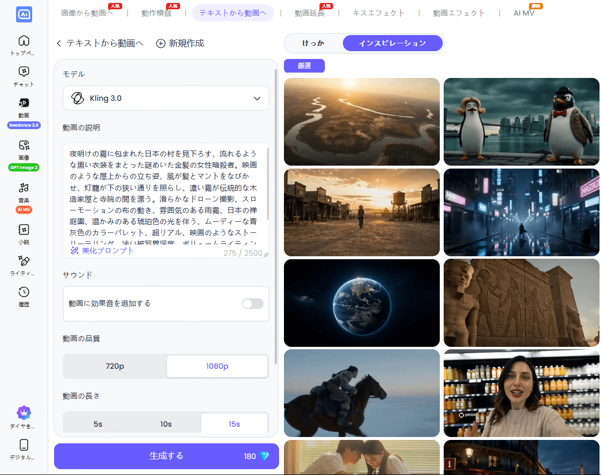Click the 厳選 filter button
Screen dimensions: 601x475
click(x=304, y=66)
